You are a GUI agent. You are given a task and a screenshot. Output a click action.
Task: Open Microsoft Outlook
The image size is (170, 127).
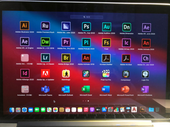pos(66,89)
